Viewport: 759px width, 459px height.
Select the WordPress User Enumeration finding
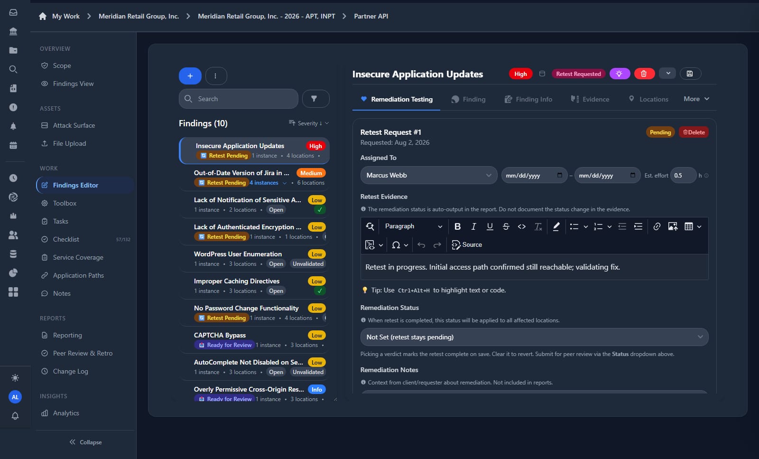[x=254, y=259]
